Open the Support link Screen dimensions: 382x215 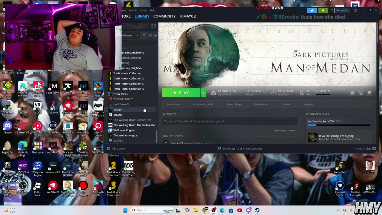(308, 105)
